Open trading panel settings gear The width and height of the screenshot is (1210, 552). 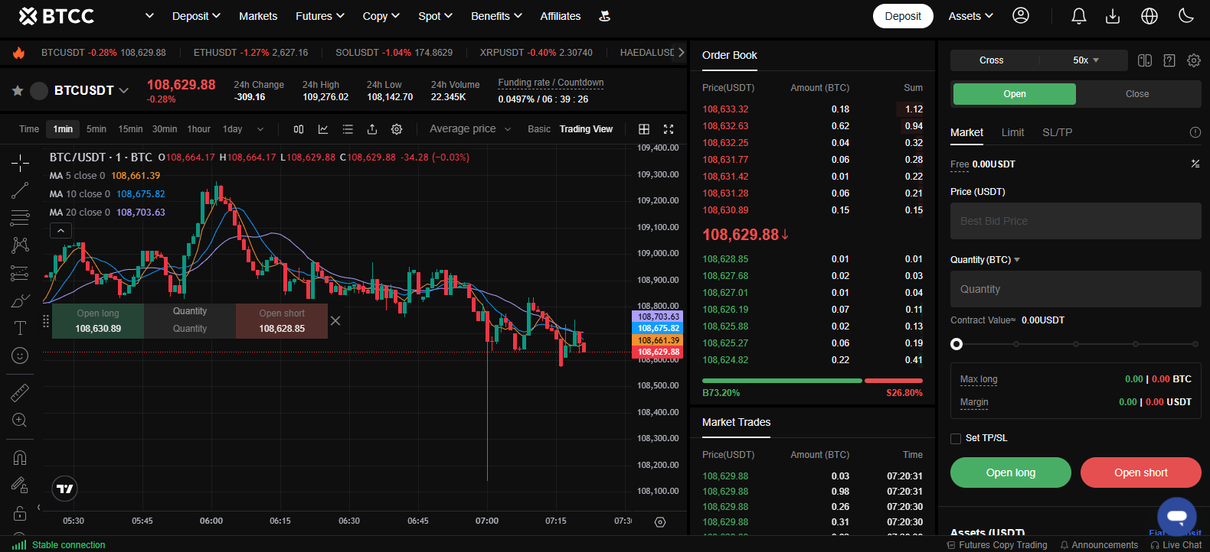[1194, 60]
